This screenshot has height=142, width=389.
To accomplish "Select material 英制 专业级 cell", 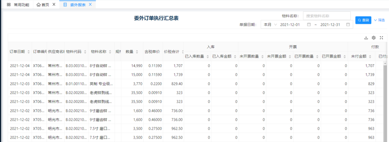I will 101,84.
